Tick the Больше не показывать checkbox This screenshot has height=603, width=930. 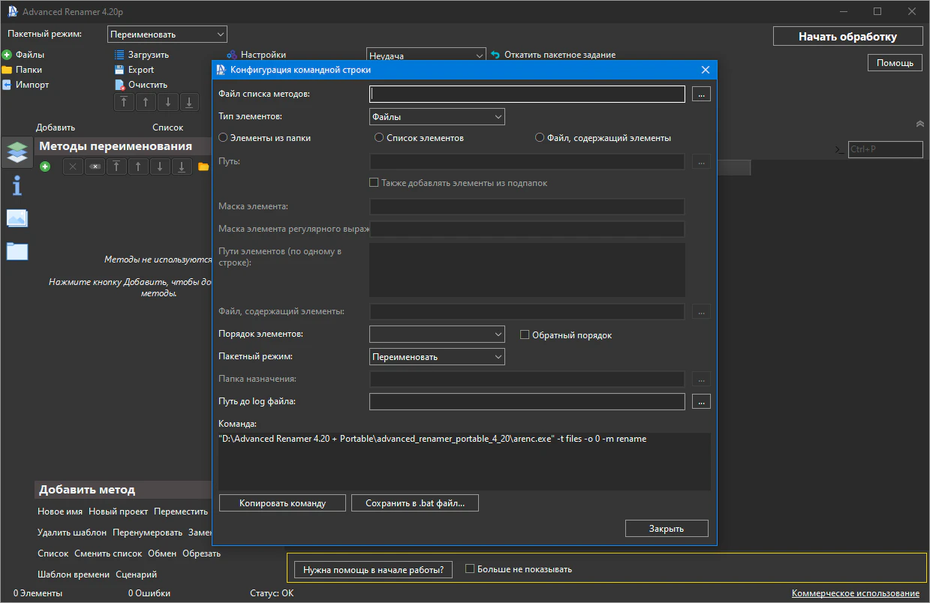[x=471, y=569]
